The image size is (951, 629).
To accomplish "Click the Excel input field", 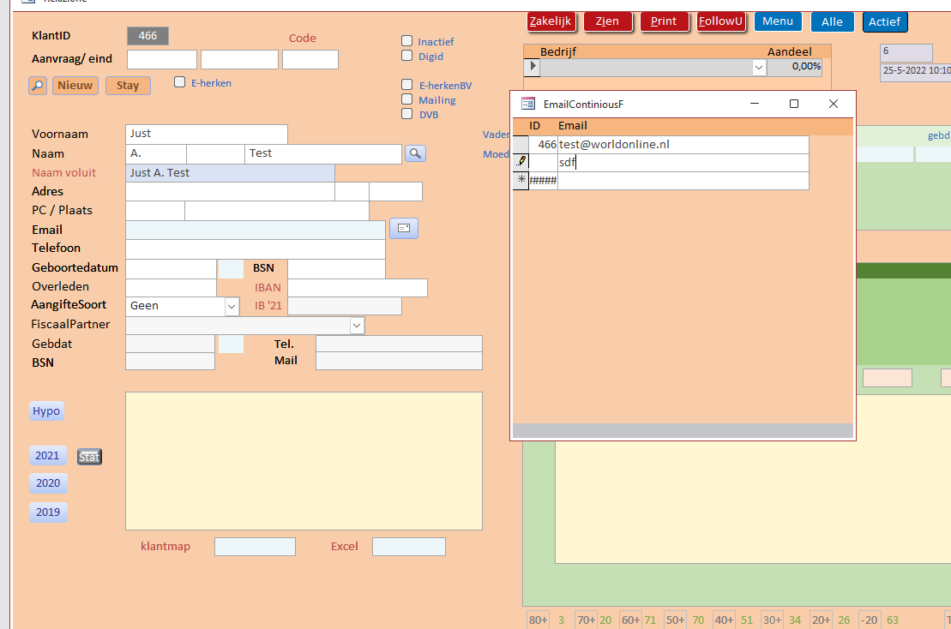I will pos(409,547).
